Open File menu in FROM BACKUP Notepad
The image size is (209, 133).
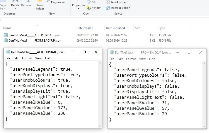pyautogui.click(x=112, y=59)
